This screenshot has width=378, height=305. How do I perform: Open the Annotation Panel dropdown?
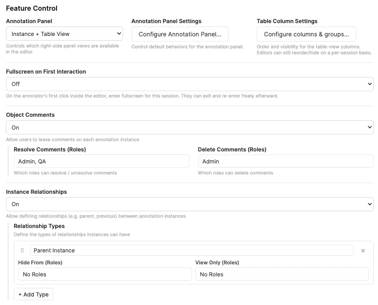click(x=64, y=34)
